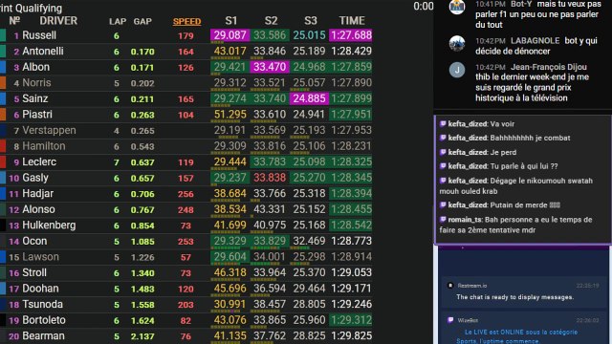Image resolution: width=612 pixels, height=344 pixels.
Task: Select driver name Piastri
Action: point(37,115)
